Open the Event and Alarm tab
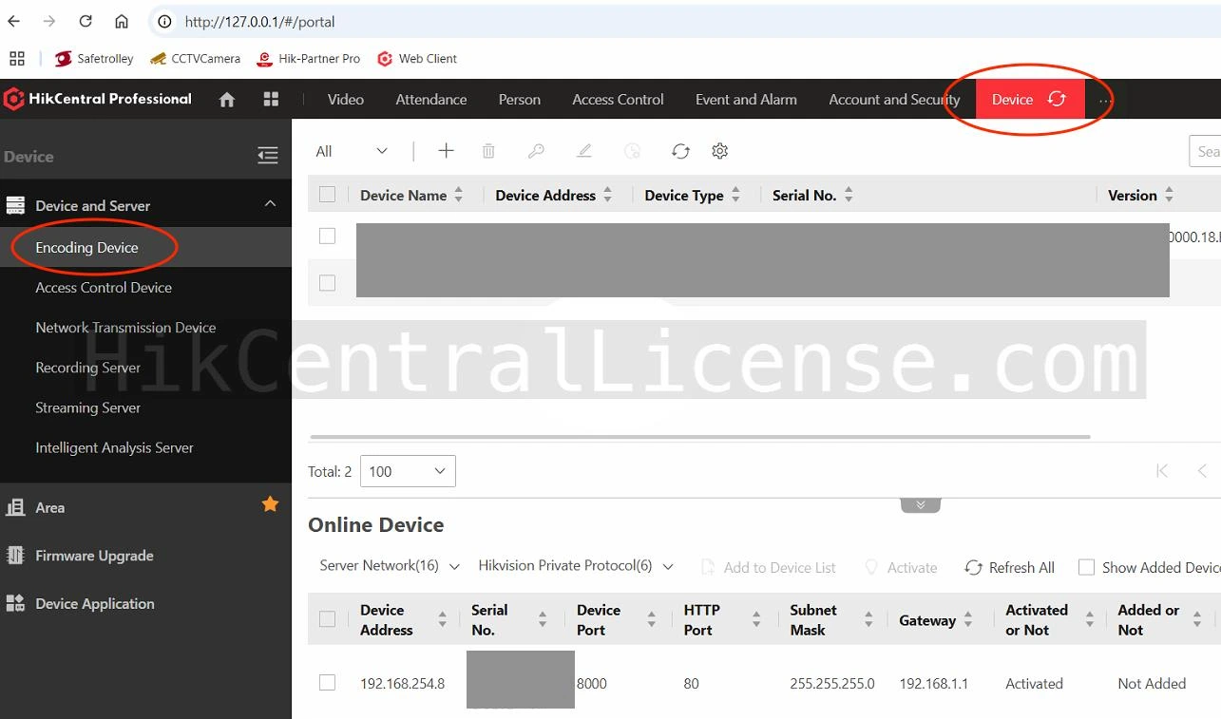Image resolution: width=1221 pixels, height=719 pixels. [746, 99]
